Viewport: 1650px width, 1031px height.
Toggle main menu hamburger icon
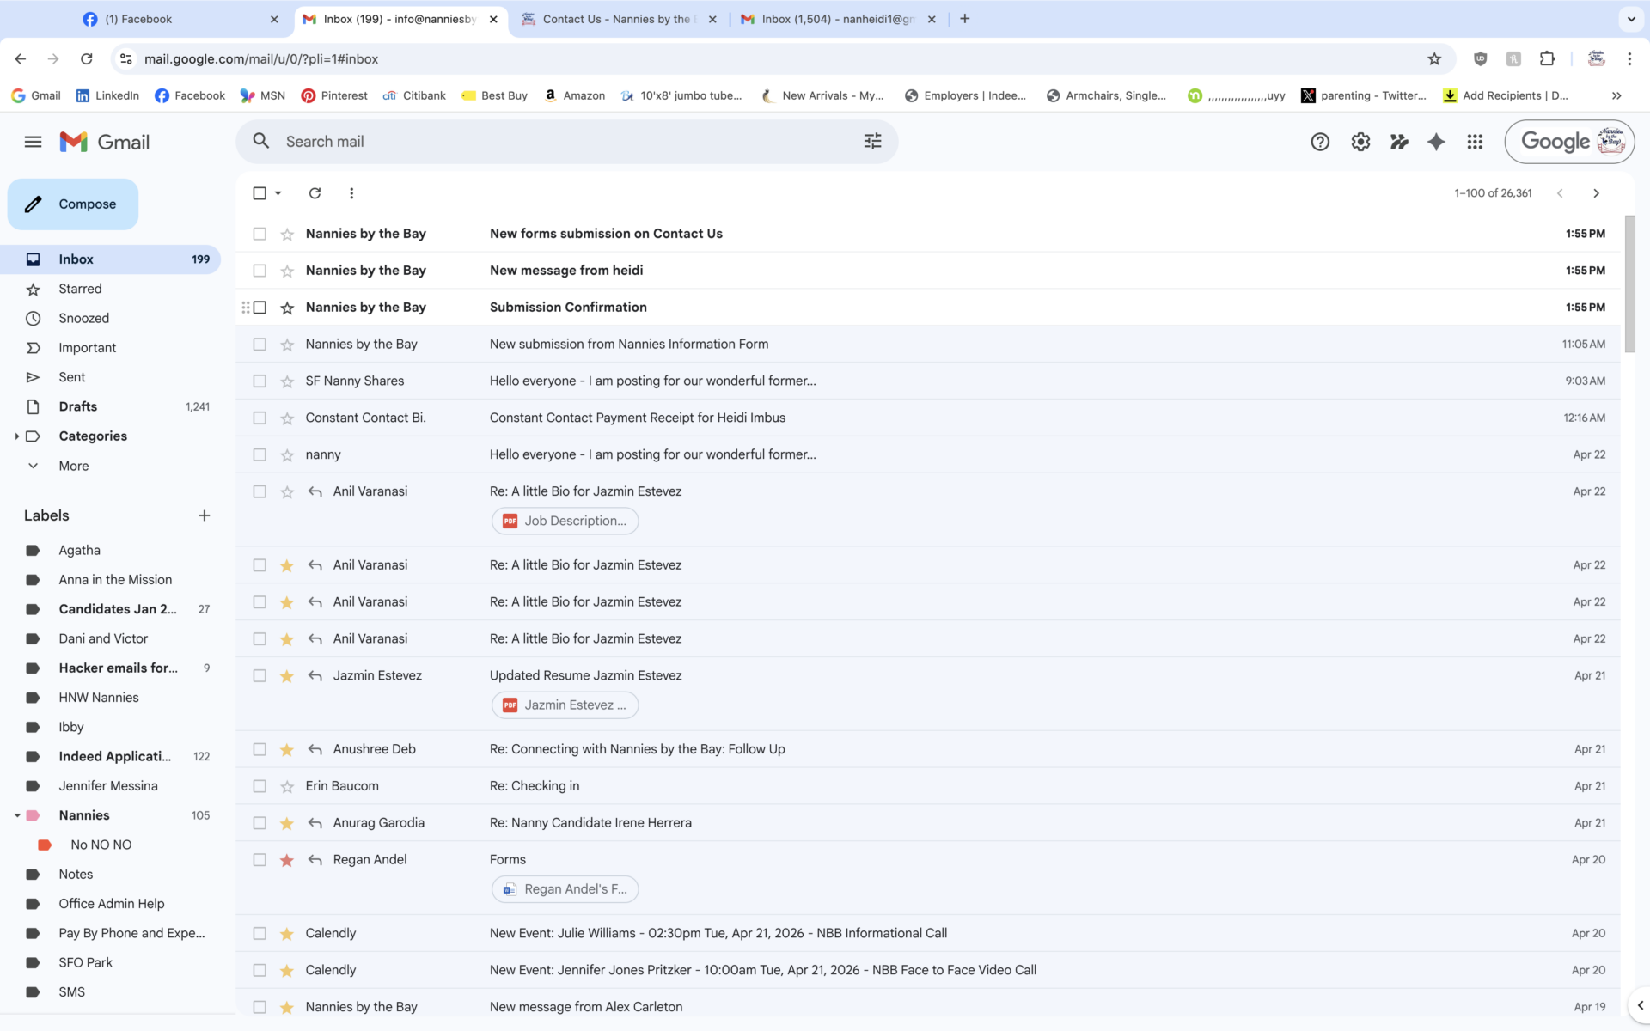coord(33,142)
